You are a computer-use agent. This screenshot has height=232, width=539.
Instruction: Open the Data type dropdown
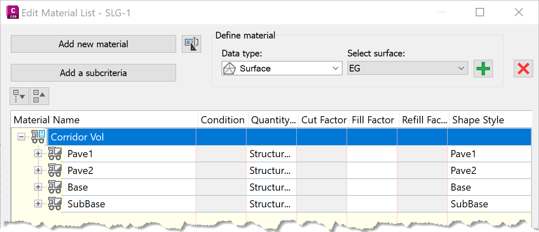pos(282,69)
